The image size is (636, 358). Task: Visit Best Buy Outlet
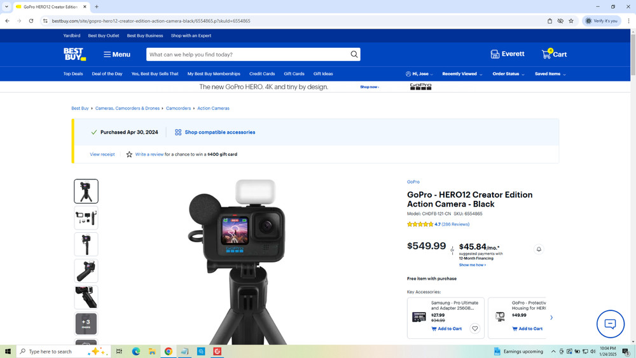(x=104, y=36)
